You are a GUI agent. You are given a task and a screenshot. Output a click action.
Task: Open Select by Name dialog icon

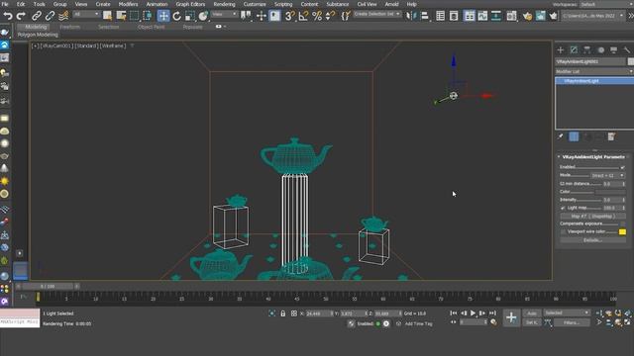121,16
